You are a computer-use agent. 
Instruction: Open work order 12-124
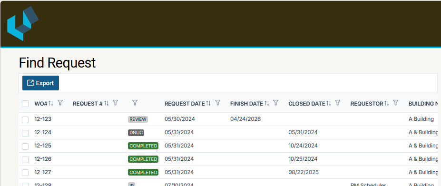click(x=43, y=132)
